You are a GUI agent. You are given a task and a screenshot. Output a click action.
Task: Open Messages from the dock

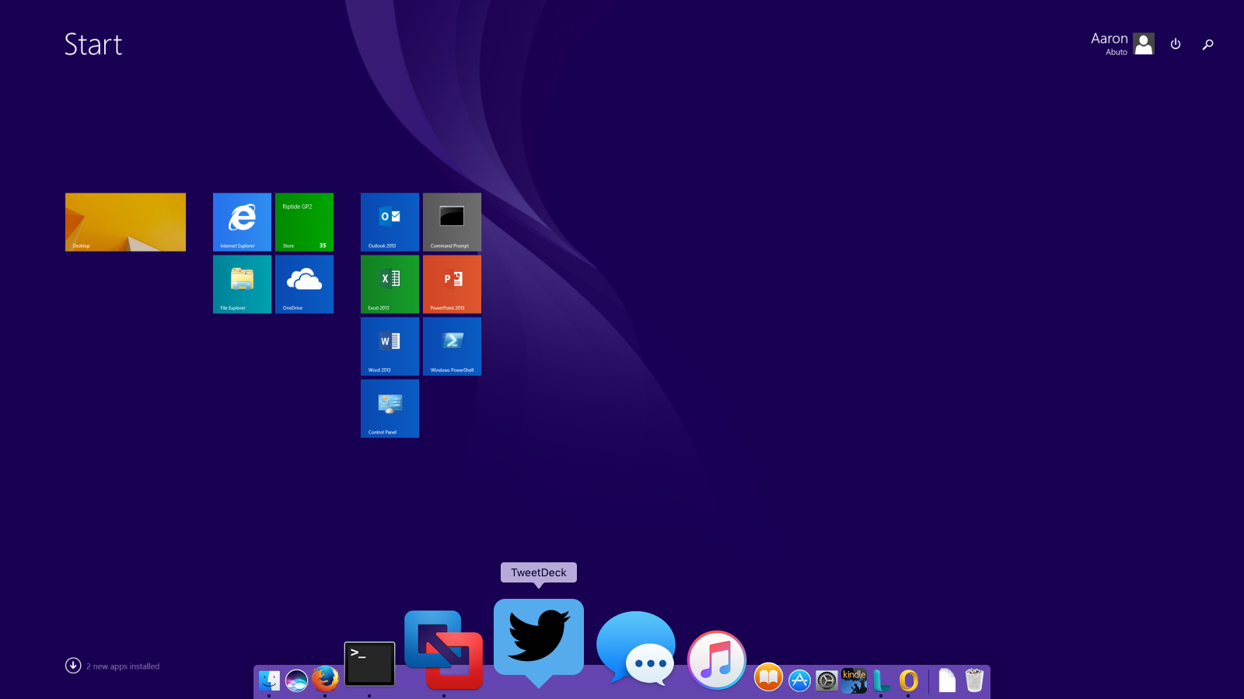click(636, 649)
